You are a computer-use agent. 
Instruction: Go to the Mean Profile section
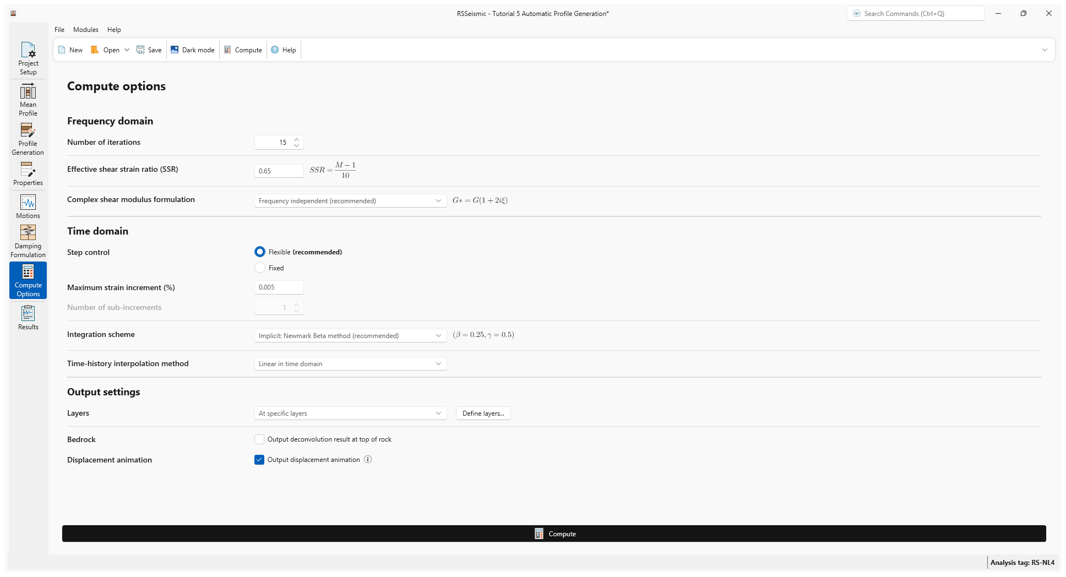coord(28,100)
